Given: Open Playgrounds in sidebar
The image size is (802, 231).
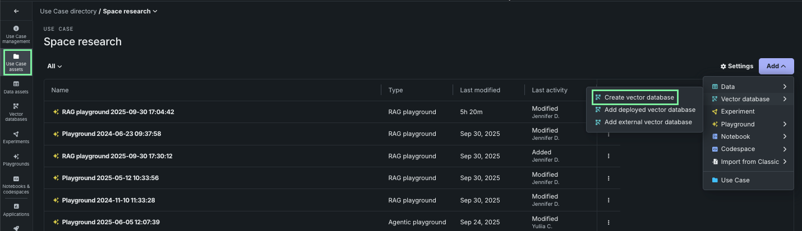Looking at the screenshot, I should click(16, 160).
